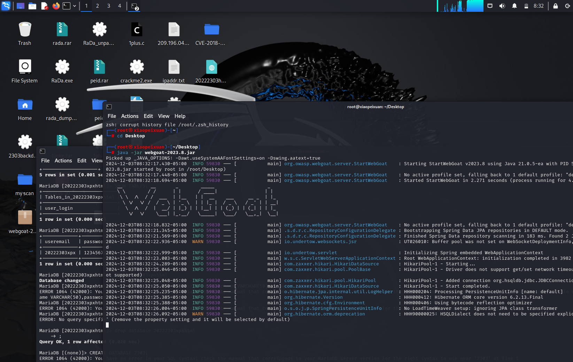Click the root@xiaopeixuan: ~/Desktop title bar

coord(375,107)
